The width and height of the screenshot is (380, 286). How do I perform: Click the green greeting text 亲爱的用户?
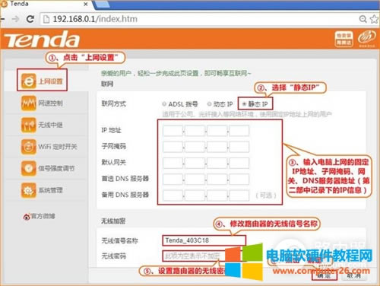coord(176,74)
